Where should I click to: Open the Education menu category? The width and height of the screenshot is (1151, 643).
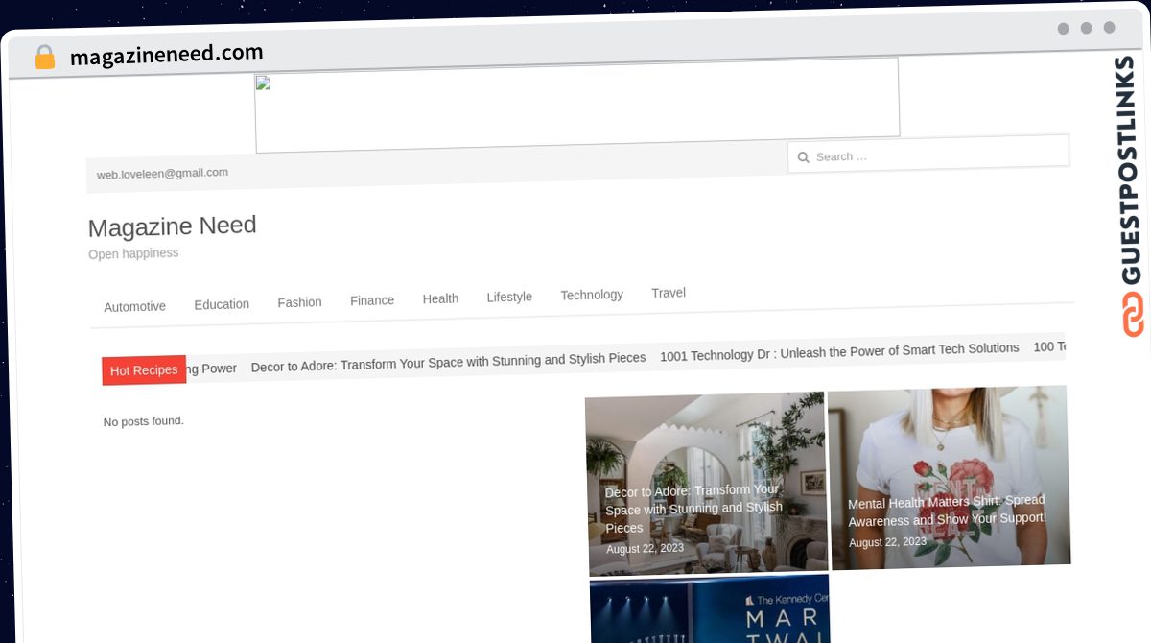(222, 304)
